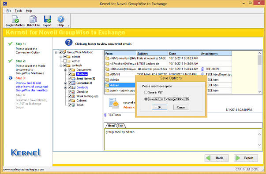Sort by the Date column header

tap(184, 54)
